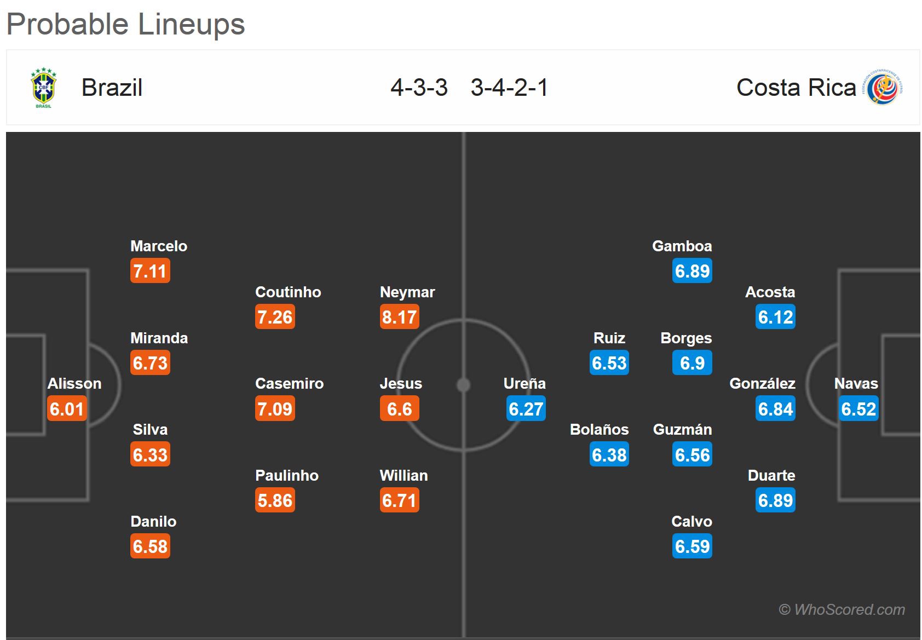Image resolution: width=922 pixels, height=640 pixels.
Task: Click Borges's 6.9 rating badge
Action: click(692, 363)
